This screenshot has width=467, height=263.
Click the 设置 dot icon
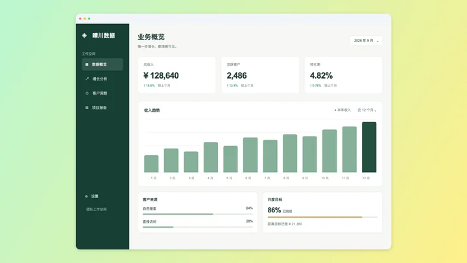coord(86,196)
